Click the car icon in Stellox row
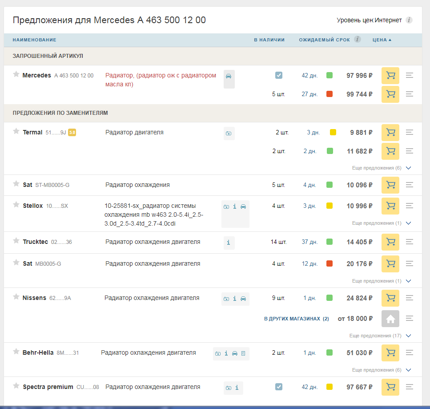 243,207
